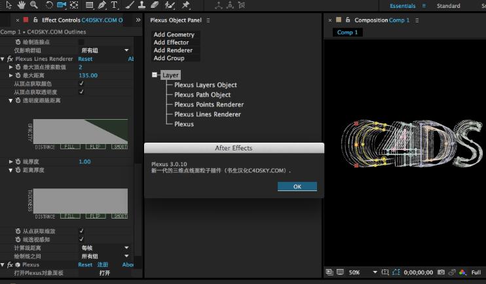Select the Zoom magnifier tool
Viewport: 486px width, 284px height.
pos(33,5)
